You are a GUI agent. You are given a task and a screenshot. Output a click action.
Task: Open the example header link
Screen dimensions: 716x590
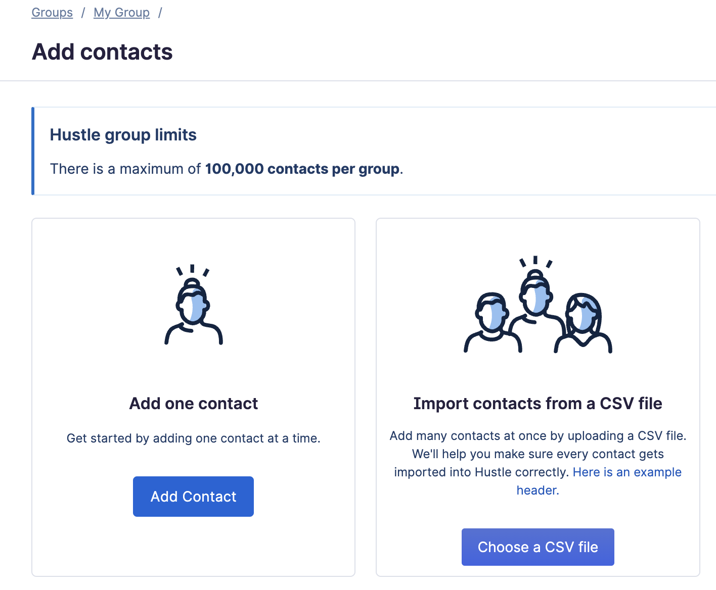599,481
